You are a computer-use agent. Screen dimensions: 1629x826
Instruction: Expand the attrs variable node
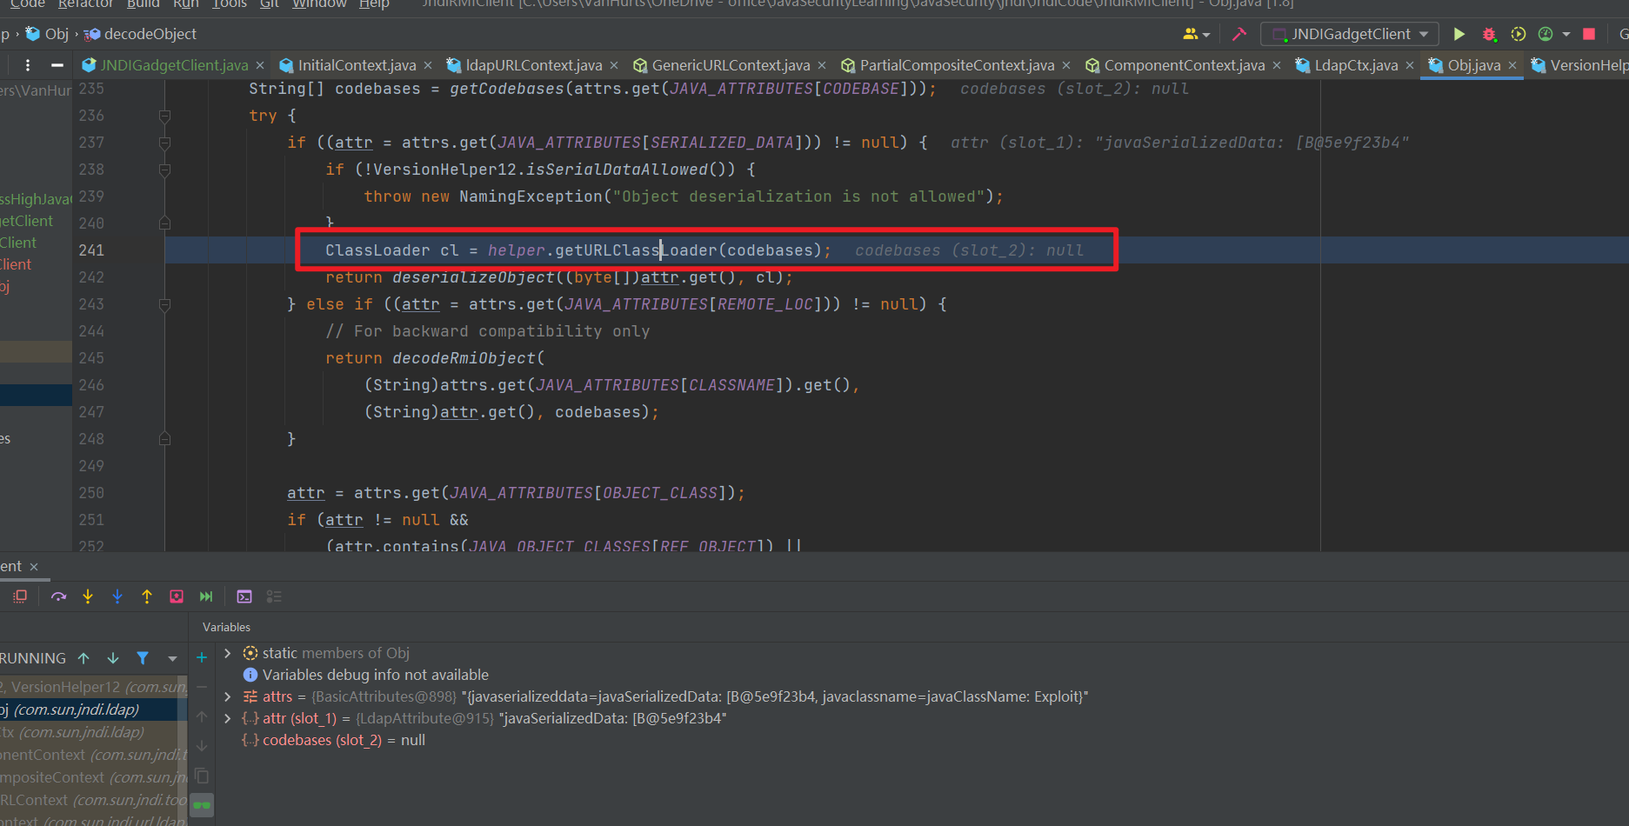point(228,696)
